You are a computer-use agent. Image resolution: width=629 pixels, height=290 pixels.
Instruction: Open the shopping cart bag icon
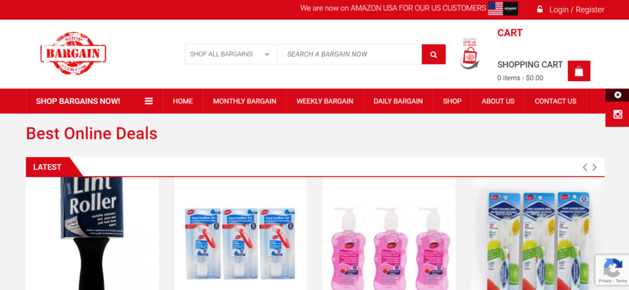579,71
